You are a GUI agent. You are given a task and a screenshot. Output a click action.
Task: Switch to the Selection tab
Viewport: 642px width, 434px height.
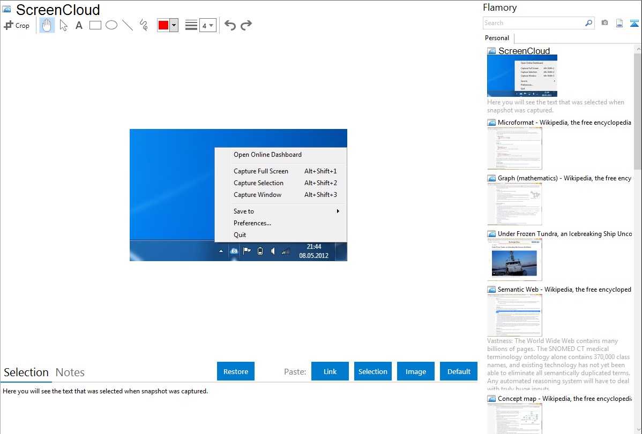click(26, 372)
